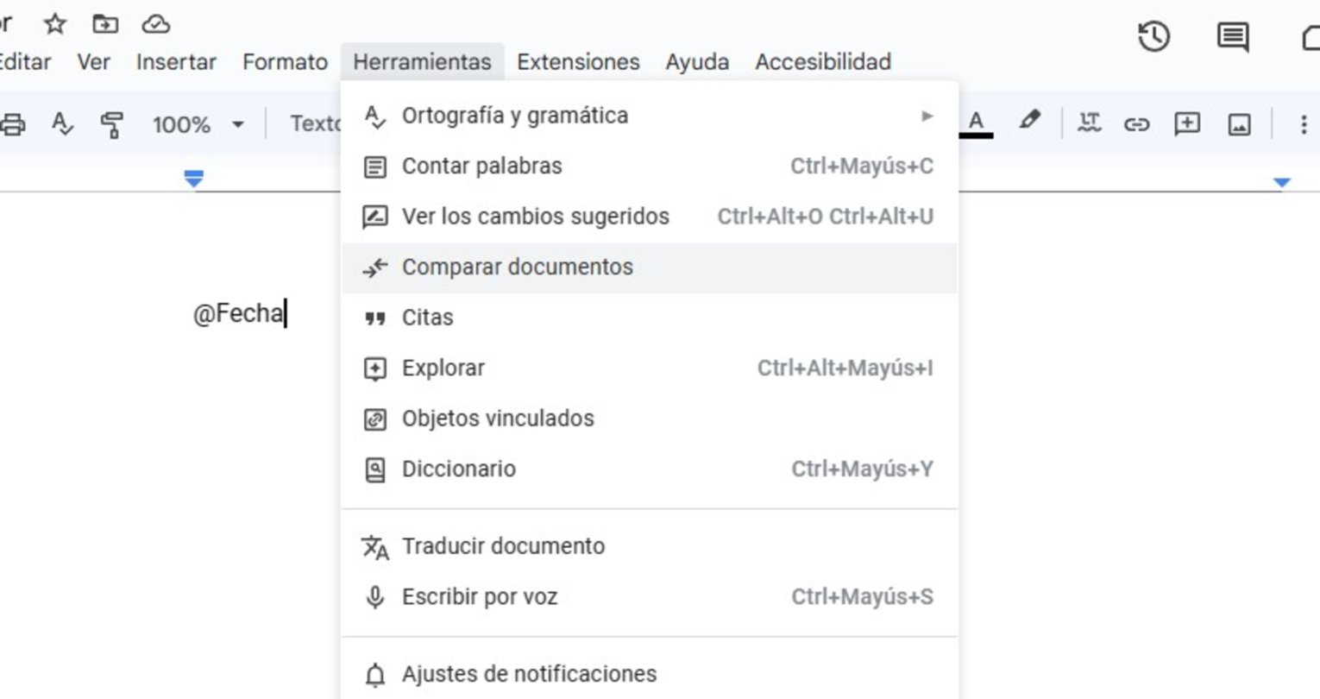The width and height of the screenshot is (1320, 699).
Task: Click the microphone icon beside Escribir por voz
Action: pos(374,597)
